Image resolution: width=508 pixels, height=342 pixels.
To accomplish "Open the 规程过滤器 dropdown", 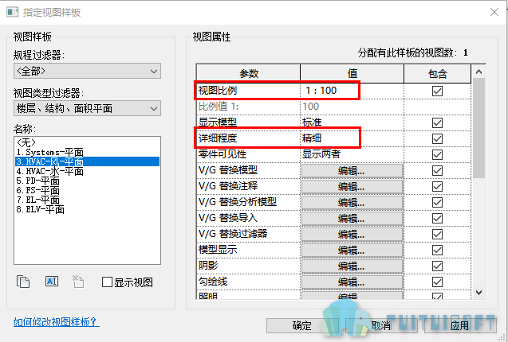I will (x=87, y=71).
